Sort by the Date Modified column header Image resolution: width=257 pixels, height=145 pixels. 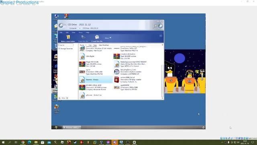point(104,45)
